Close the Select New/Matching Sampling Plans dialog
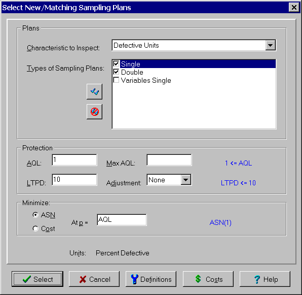This screenshot has height=295, width=302. click(x=294, y=8)
